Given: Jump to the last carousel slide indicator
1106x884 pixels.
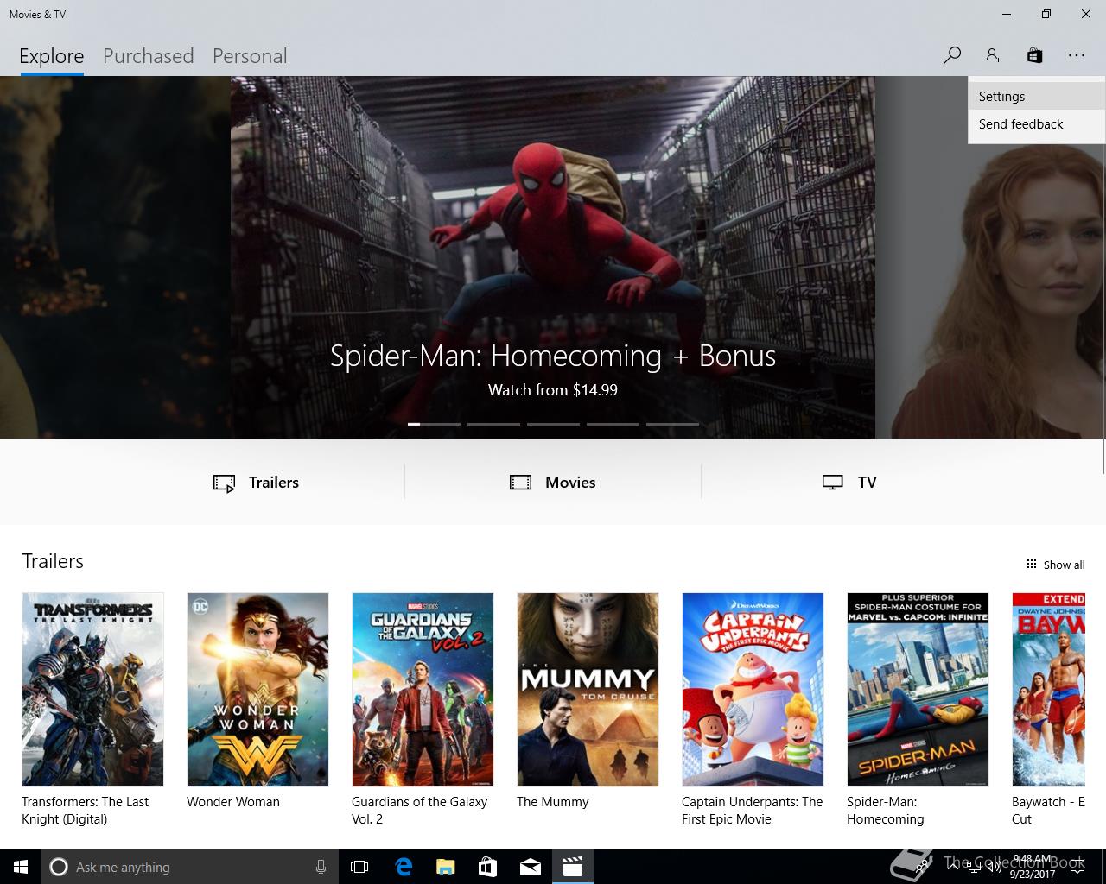Looking at the screenshot, I should (x=672, y=424).
